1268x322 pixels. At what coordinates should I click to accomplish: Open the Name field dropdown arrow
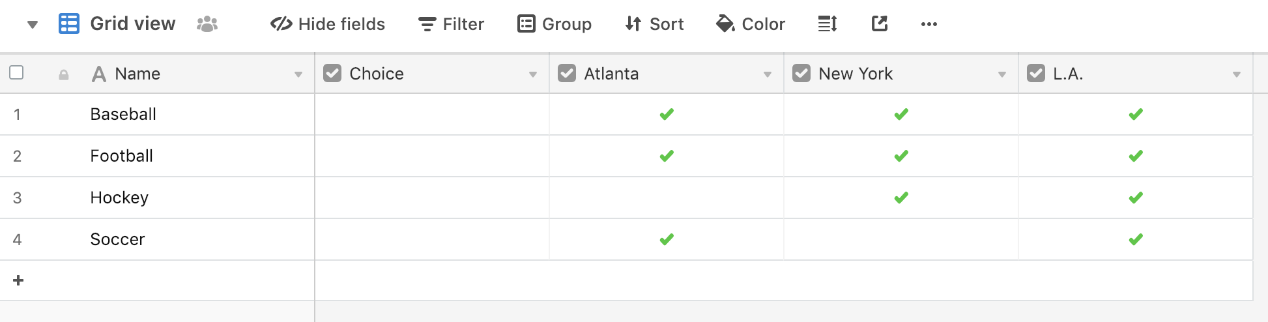pos(298,74)
